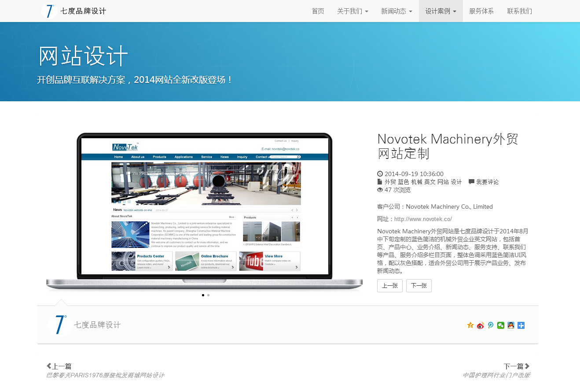Image resolution: width=580 pixels, height=387 pixels.
Task: Click the 我要评论 link
Action: click(488, 182)
